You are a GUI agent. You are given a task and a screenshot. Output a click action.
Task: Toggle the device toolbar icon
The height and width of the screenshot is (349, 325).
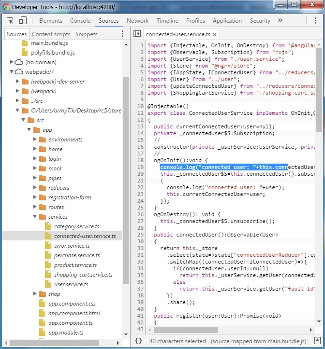23,20
